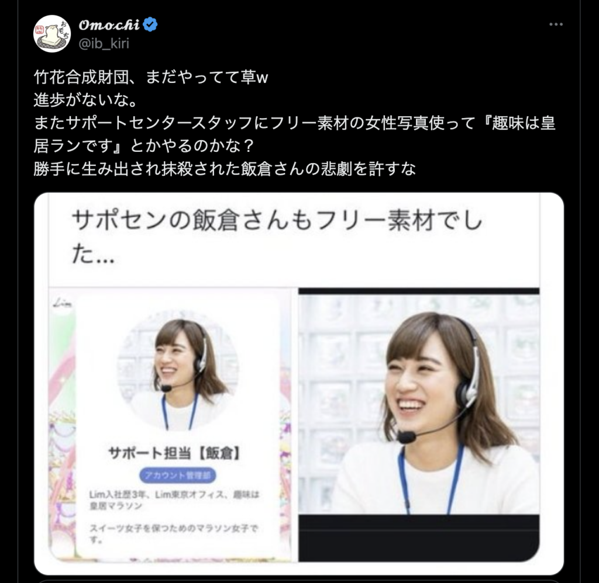Click the headset microphone in large photo
This screenshot has width=599, height=583.
406,436
